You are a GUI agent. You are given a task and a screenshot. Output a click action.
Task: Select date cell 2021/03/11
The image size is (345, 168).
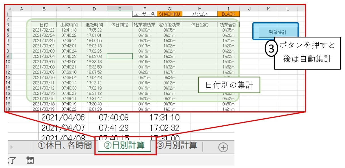tap(44, 83)
